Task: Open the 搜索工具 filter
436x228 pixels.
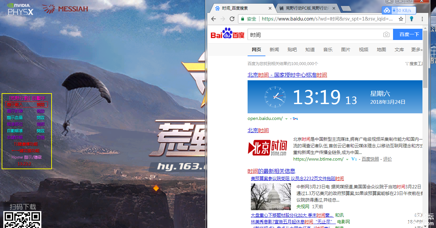Action: click(x=414, y=63)
